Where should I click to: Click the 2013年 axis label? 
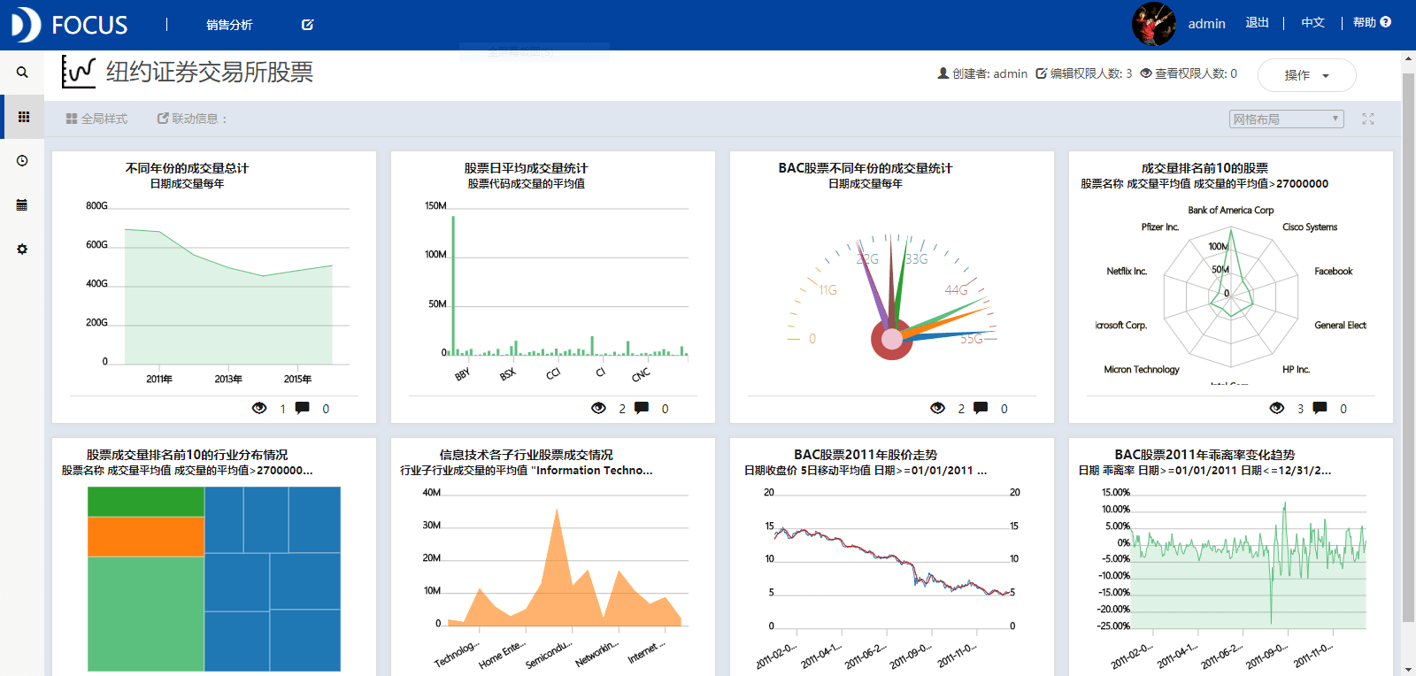pyautogui.click(x=228, y=379)
